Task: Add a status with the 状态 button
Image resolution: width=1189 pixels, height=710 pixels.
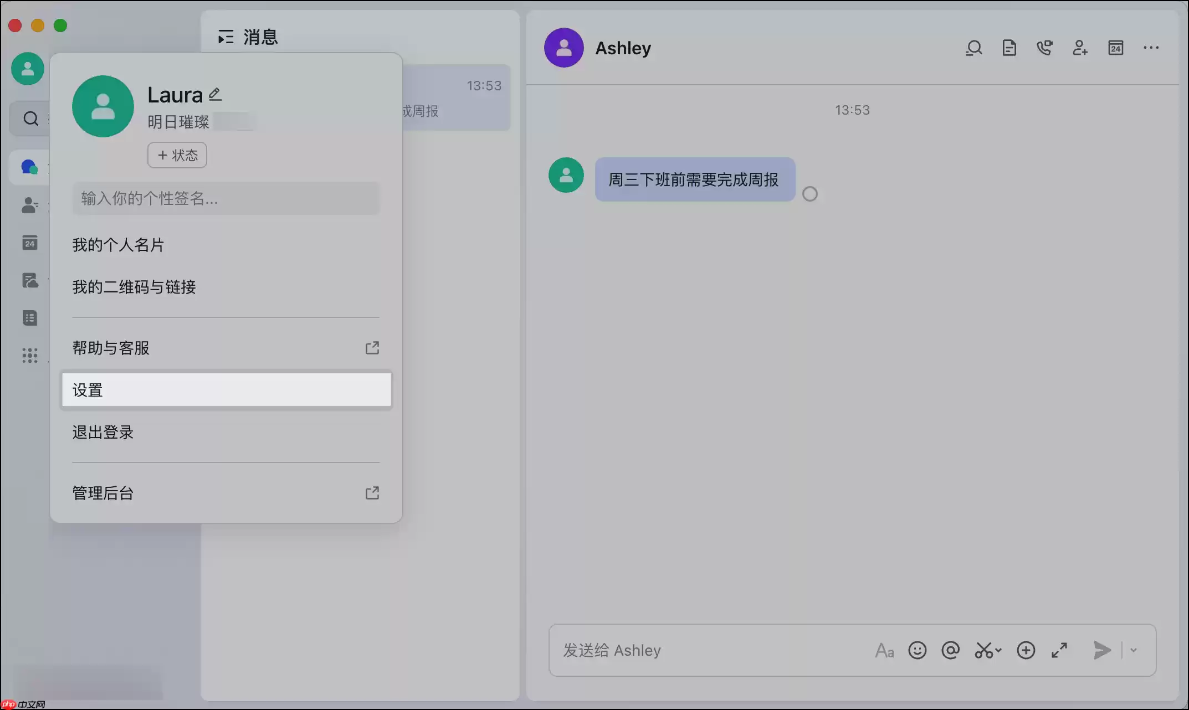Action: [x=177, y=155]
